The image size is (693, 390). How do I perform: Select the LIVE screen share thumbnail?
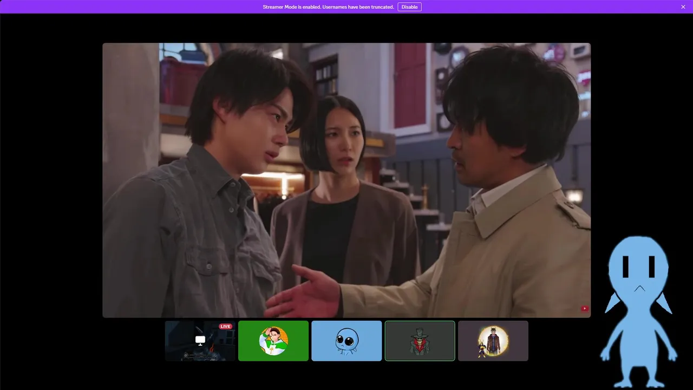(x=200, y=341)
